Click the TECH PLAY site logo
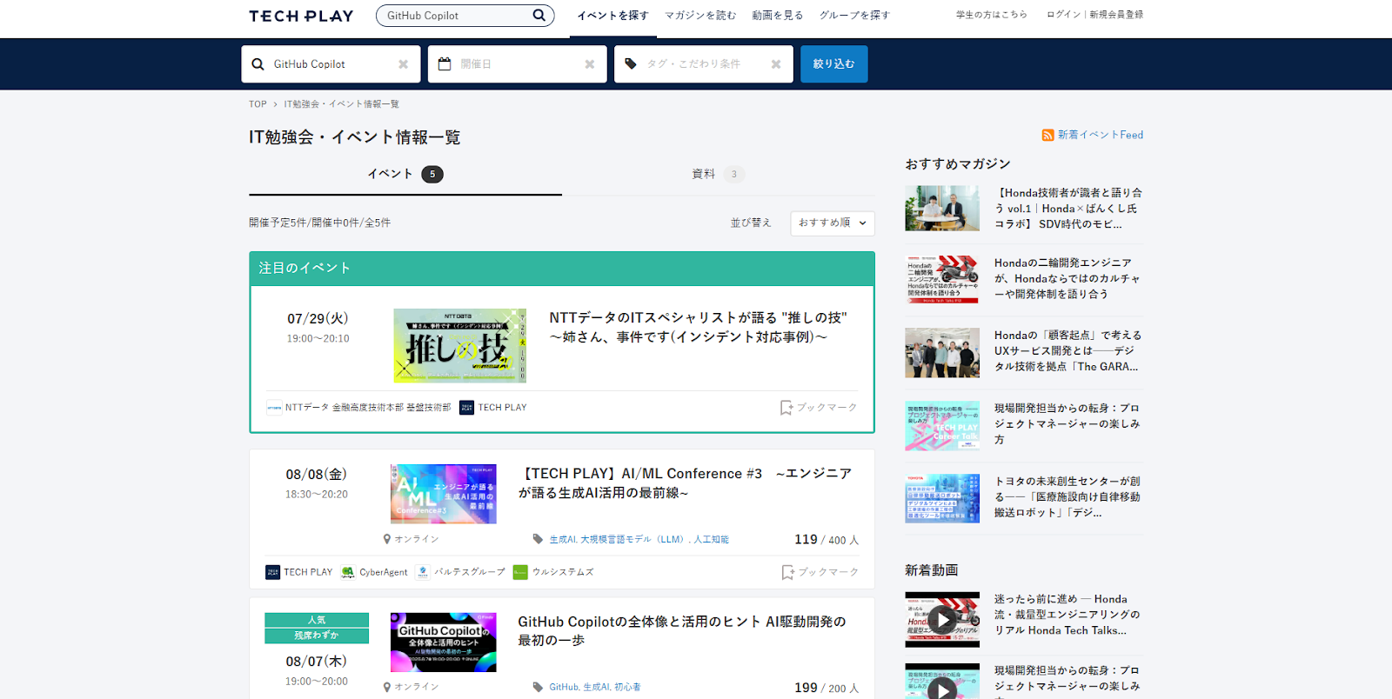1392x699 pixels. click(x=301, y=16)
